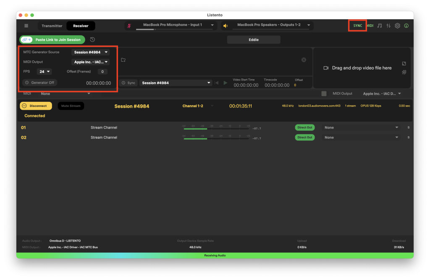Click the video Offset value 0
The image size is (430, 280).
click(295, 85)
